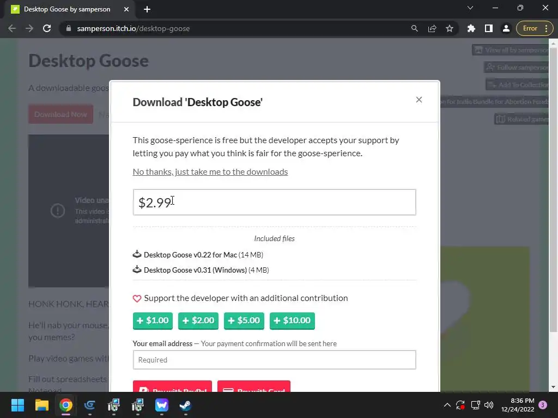This screenshot has height=418, width=558.
Task: Add $1.00 additional contribution
Action: click(x=153, y=321)
